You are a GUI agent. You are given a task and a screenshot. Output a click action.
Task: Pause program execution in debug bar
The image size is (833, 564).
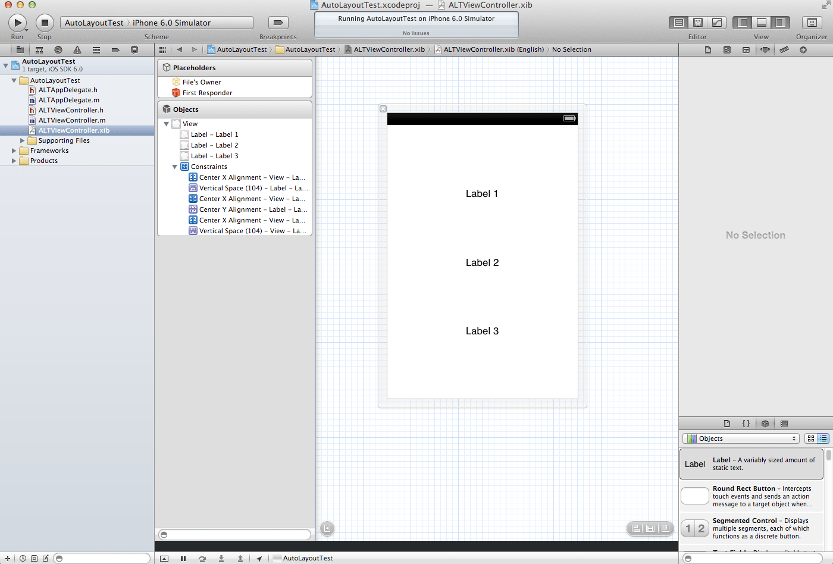[183, 559]
